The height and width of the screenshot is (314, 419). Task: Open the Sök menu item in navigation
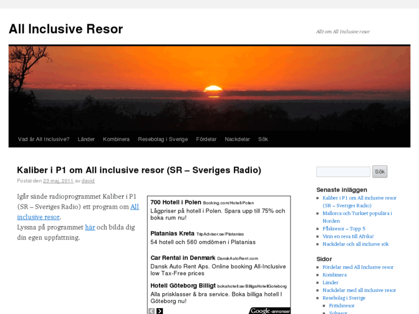263,139
